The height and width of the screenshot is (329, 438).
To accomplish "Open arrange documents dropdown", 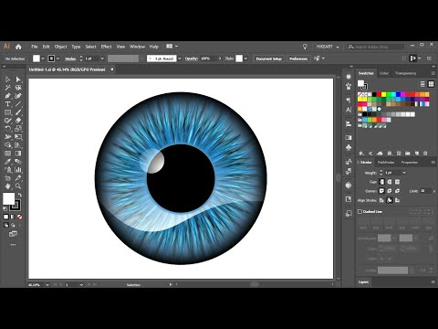I will point(172,47).
